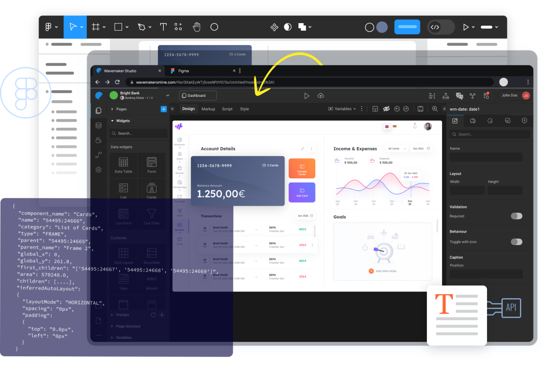Switch to the Figma browser tab
This screenshot has width=555, height=365.
(x=184, y=71)
